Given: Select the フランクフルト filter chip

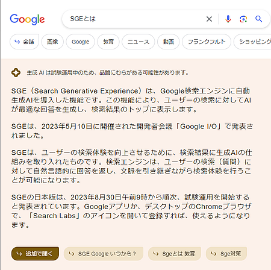Looking at the screenshot, I should [207, 42].
